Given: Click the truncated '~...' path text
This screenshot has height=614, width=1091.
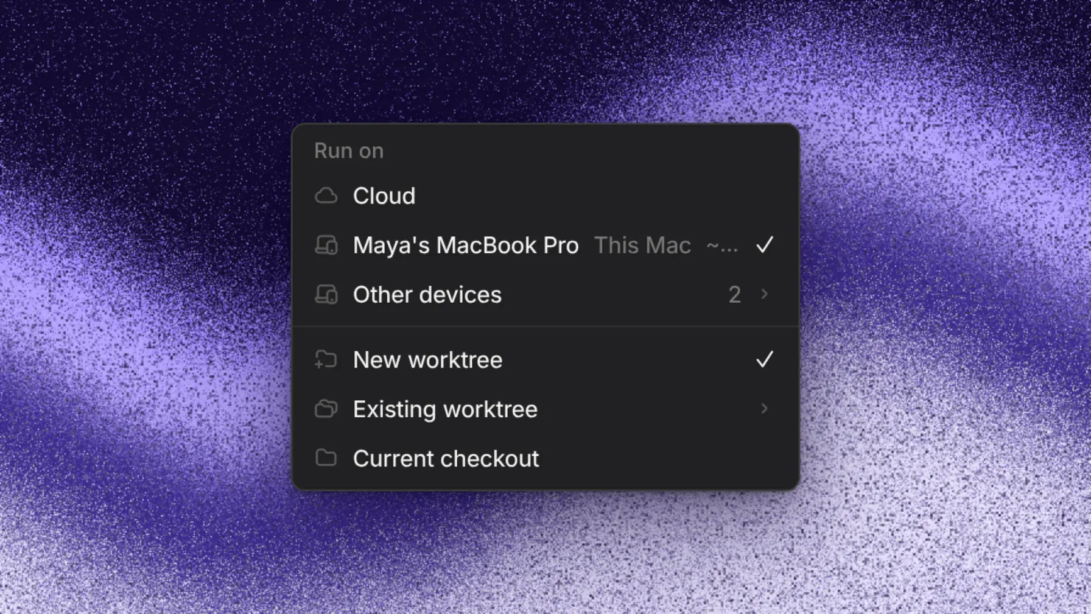Looking at the screenshot, I should point(722,247).
